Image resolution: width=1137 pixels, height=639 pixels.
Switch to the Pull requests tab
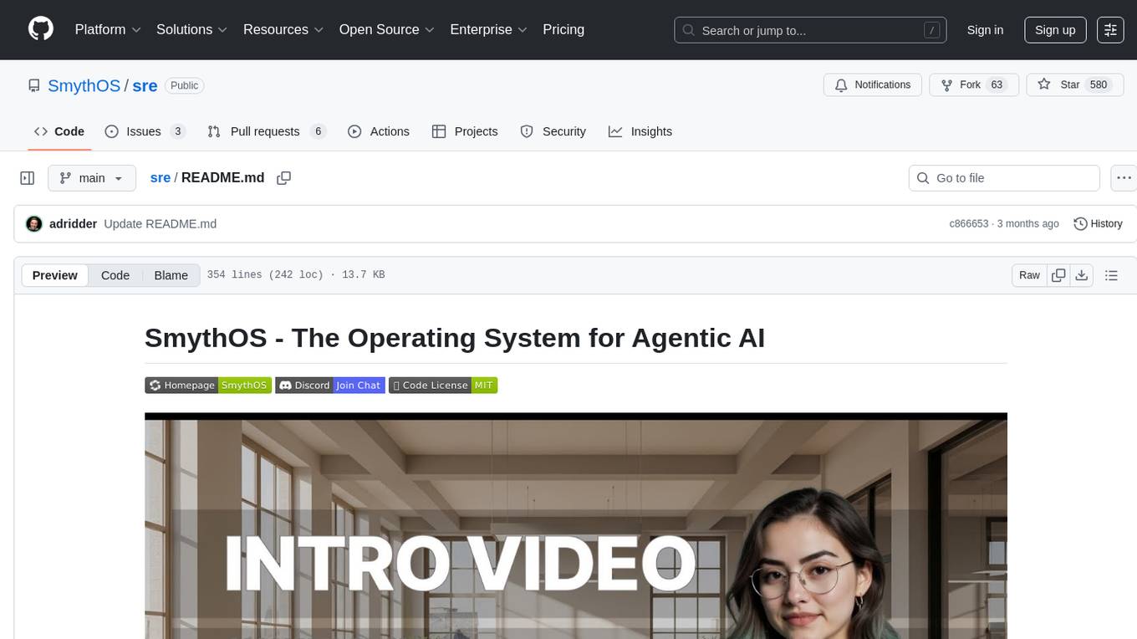(x=267, y=131)
